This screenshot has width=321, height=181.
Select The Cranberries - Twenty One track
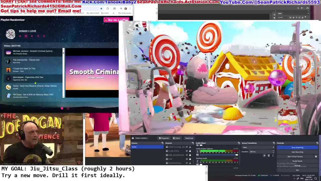tap(33, 61)
